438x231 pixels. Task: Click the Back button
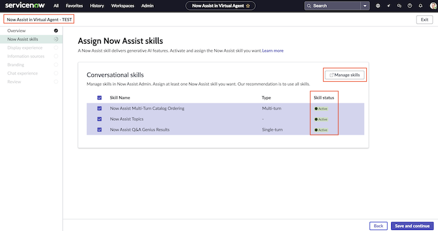click(378, 226)
